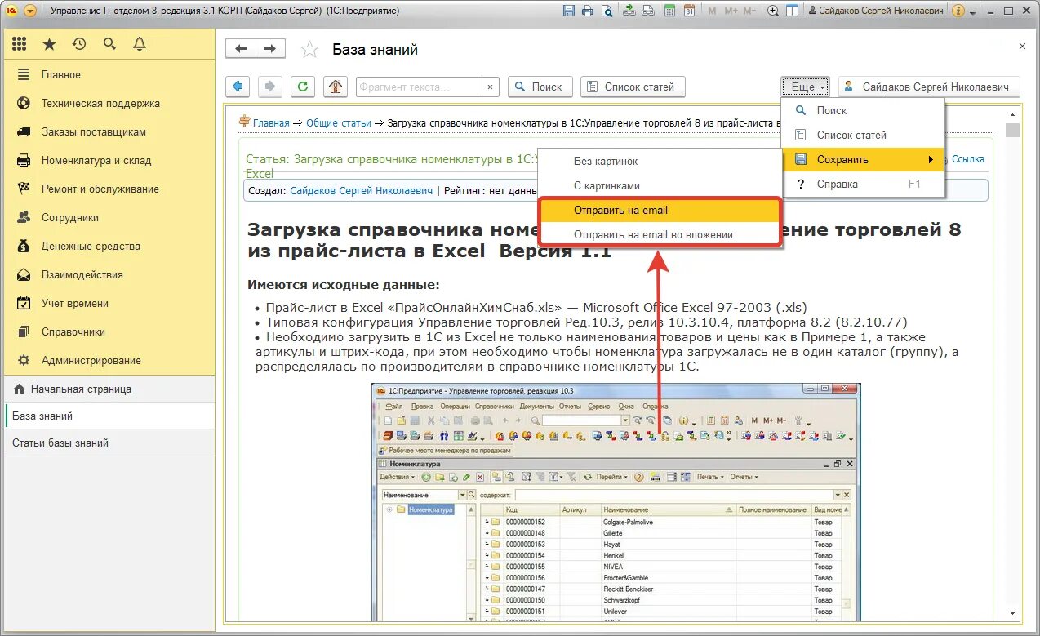Go forward with the gray arrow button
The height and width of the screenshot is (636, 1040).
click(x=270, y=87)
